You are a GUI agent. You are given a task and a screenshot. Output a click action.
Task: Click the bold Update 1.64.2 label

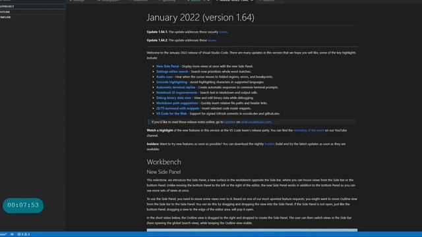(157, 40)
